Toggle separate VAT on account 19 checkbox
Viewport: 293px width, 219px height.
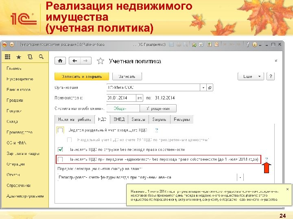click(x=69, y=140)
